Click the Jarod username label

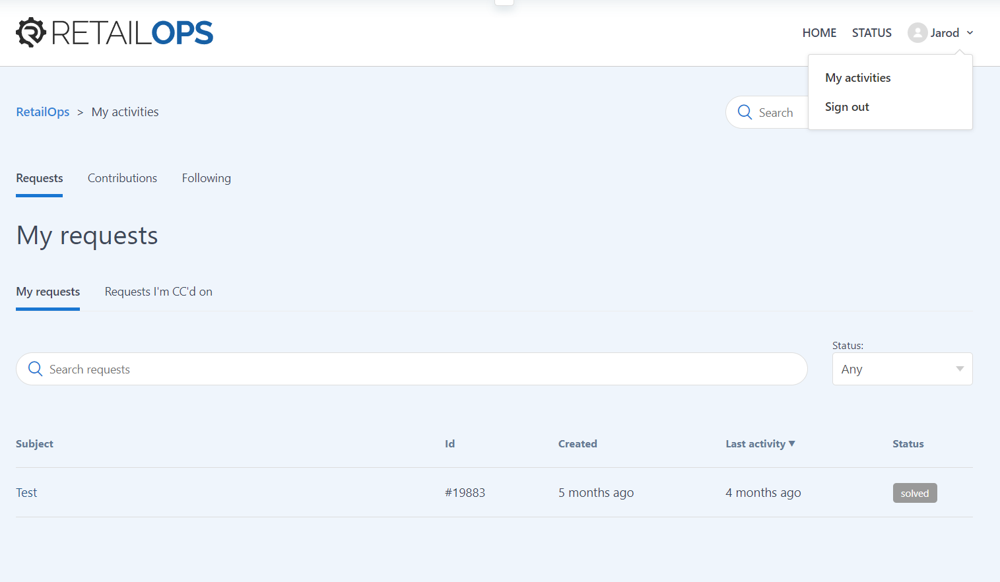coord(945,33)
